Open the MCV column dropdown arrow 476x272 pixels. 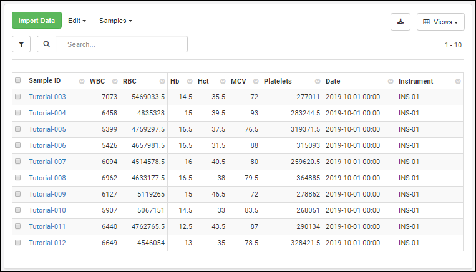(x=255, y=82)
